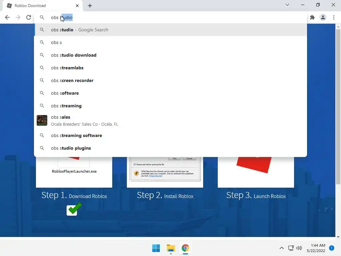Choose 'obs studio - Google Search' suggestion
This screenshot has height=256, width=341.
pos(170,30)
